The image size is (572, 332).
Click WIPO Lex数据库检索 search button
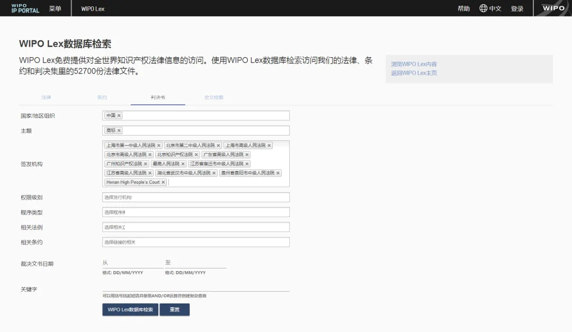click(x=130, y=310)
